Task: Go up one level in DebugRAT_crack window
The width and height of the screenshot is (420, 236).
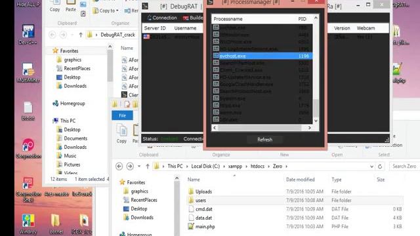Action: [81, 35]
